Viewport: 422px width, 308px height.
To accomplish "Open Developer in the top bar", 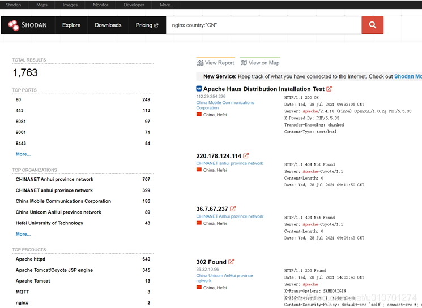I will pyautogui.click(x=134, y=5).
